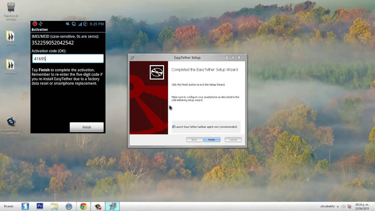Image resolution: width=375 pixels, height=211 pixels.
Task: Click the Activation code input field
Action: pyautogui.click(x=68, y=59)
